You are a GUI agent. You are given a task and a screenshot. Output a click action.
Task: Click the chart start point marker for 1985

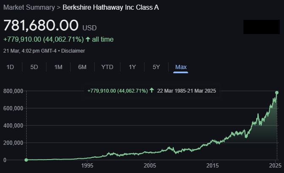(26, 160)
